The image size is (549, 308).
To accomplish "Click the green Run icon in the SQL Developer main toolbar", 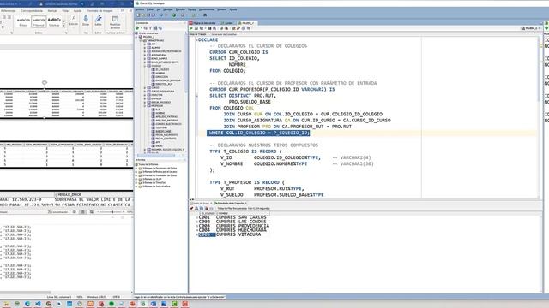I will pyautogui.click(x=174, y=15).
